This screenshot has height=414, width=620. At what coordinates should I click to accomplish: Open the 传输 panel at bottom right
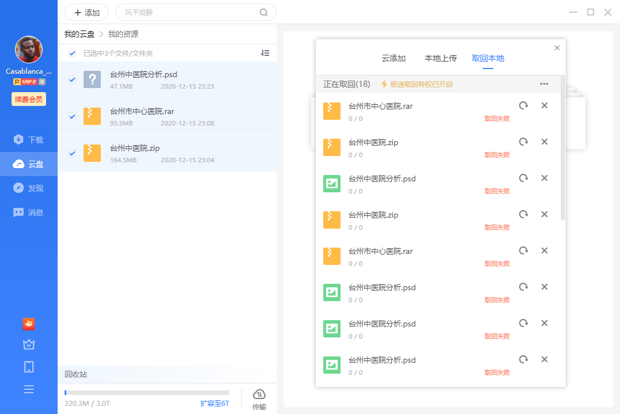click(x=259, y=398)
